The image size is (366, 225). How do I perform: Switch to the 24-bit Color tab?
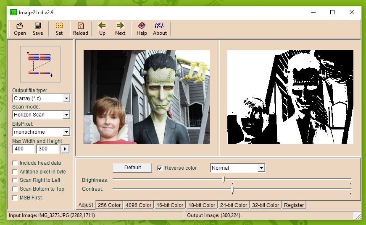tap(233, 205)
